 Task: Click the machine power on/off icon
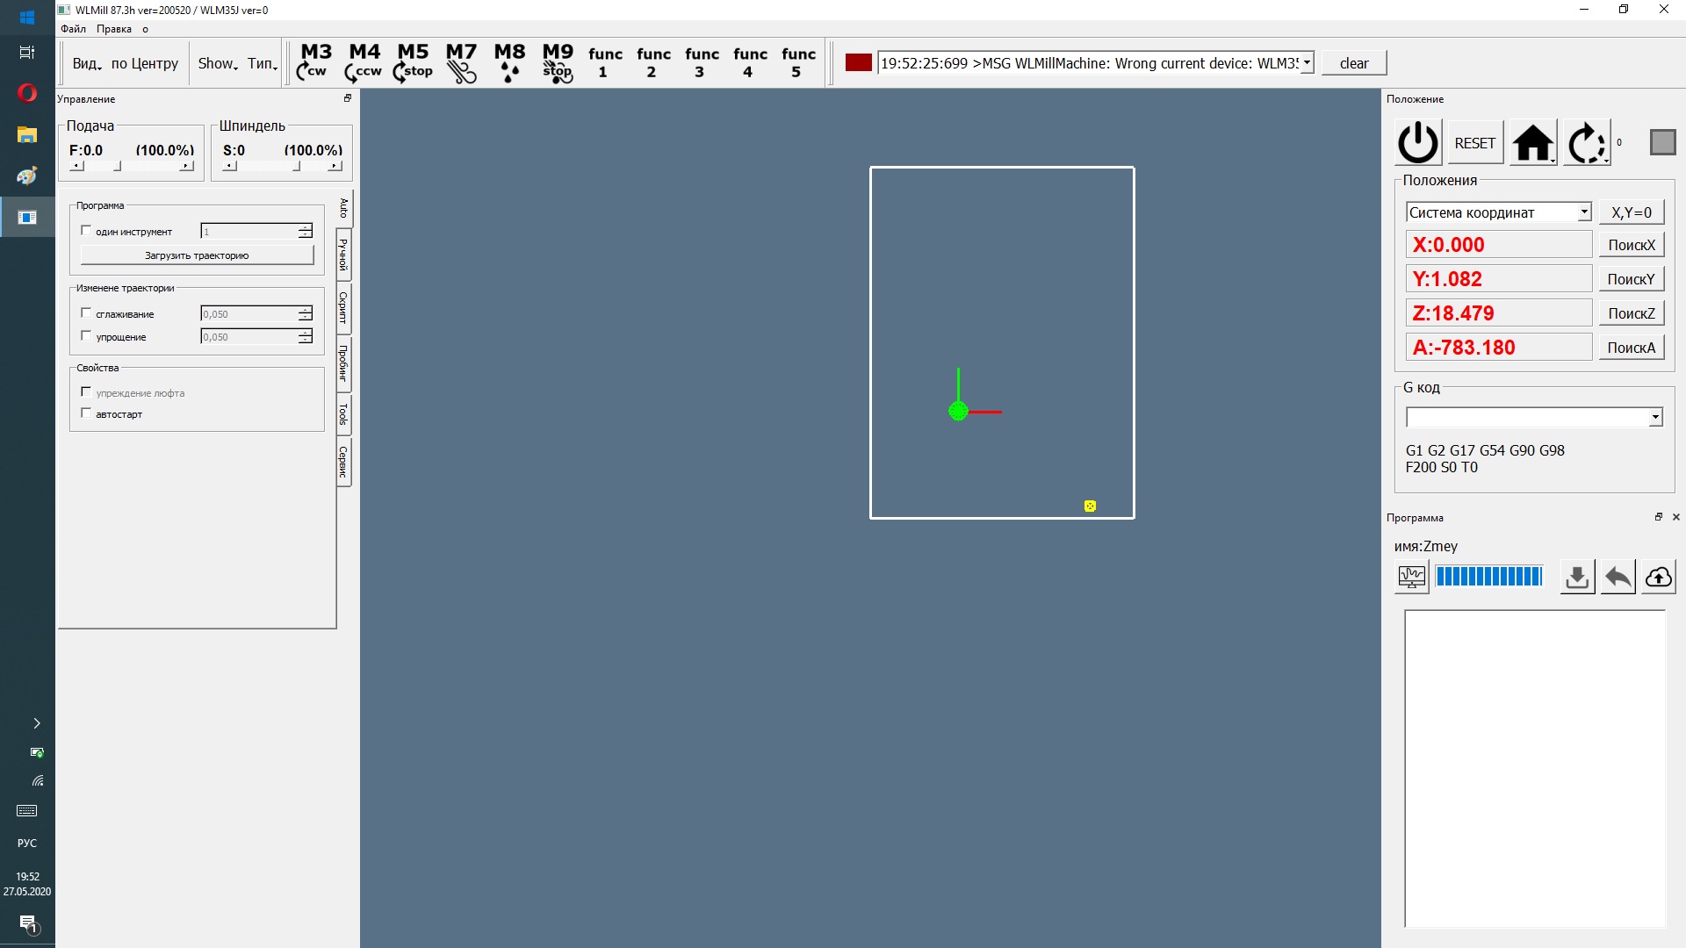click(1417, 143)
